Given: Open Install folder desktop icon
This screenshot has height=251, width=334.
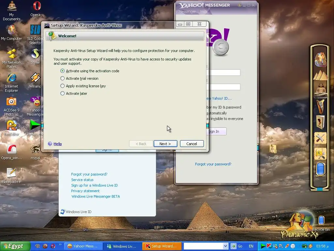Looking at the screenshot, I should coord(274,152).
